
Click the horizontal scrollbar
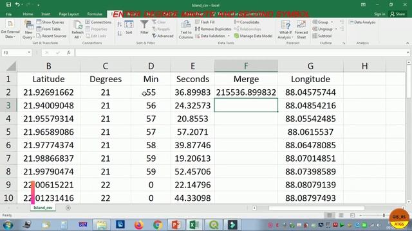click(317, 208)
